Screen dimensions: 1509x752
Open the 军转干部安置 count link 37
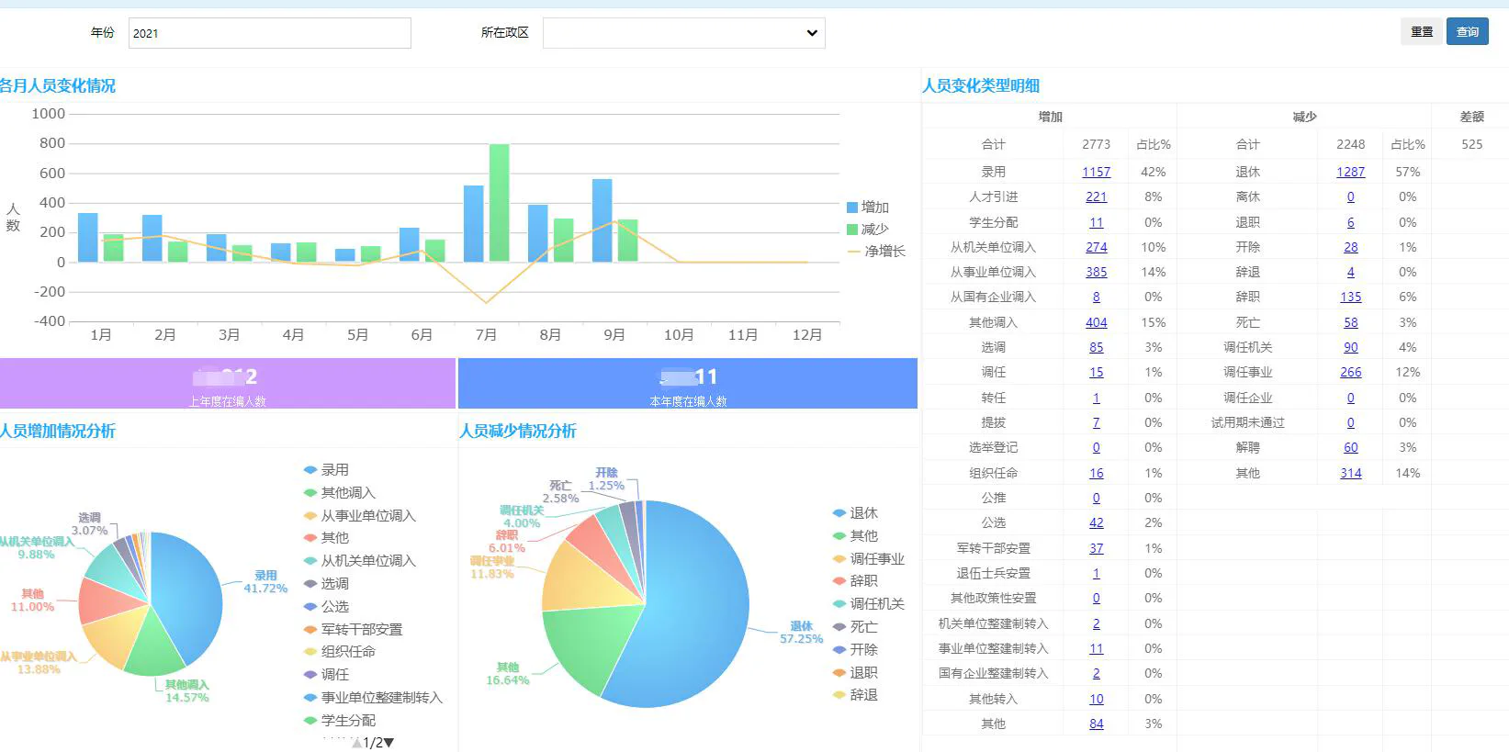(x=1096, y=548)
